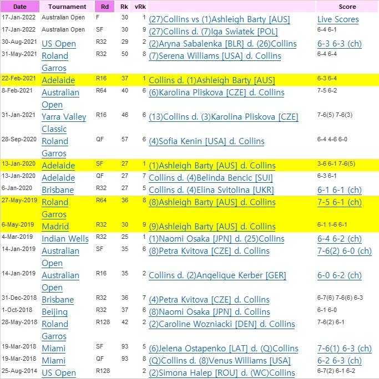379x379 pixels.
Task: Open Collins d. Iga Swiatek match link
Action: tap(213, 32)
